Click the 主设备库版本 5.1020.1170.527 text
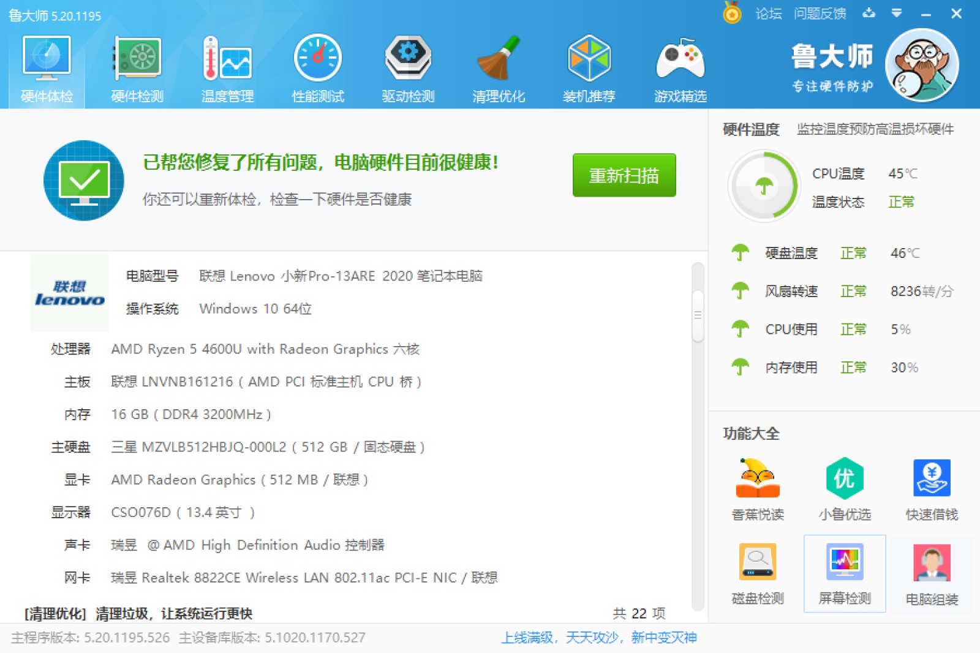Image resolution: width=980 pixels, height=653 pixels. [x=272, y=638]
